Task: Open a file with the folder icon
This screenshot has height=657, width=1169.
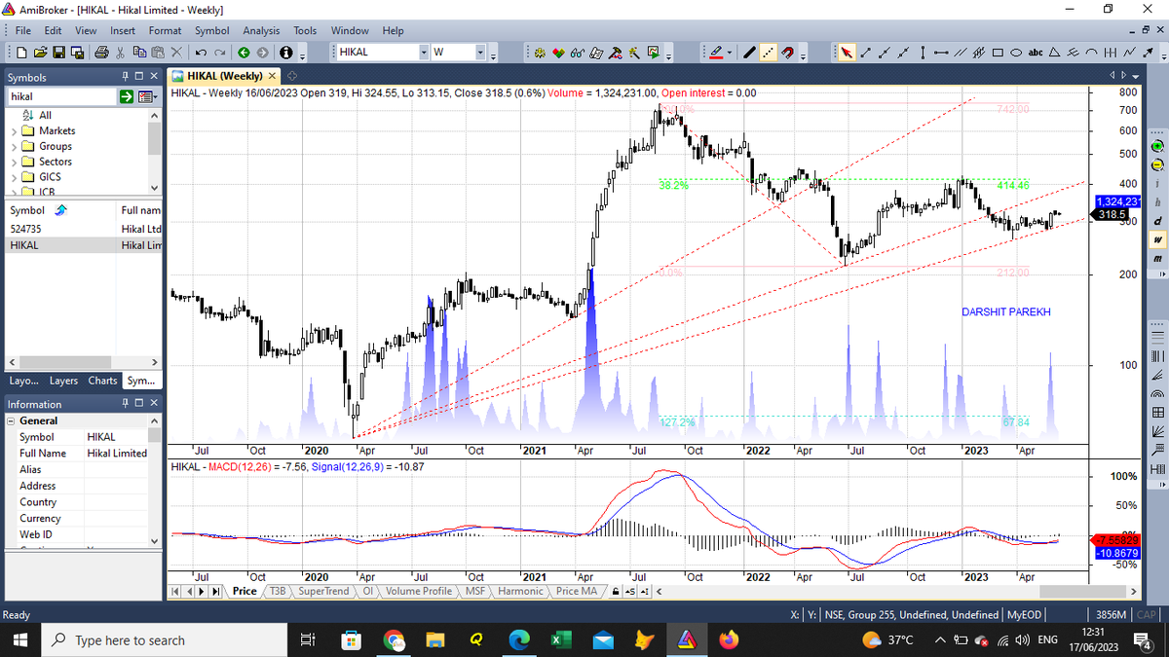Action: click(x=40, y=53)
